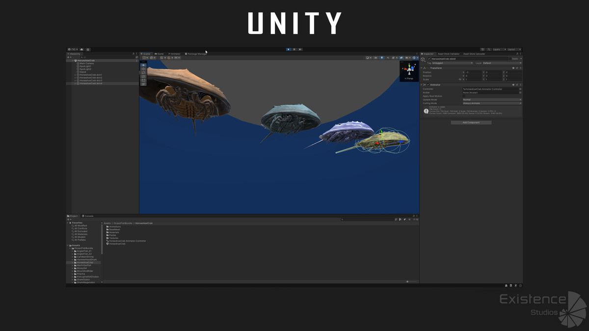The width and height of the screenshot is (589, 331).
Task: Click the Add Component button
Action: point(471,123)
